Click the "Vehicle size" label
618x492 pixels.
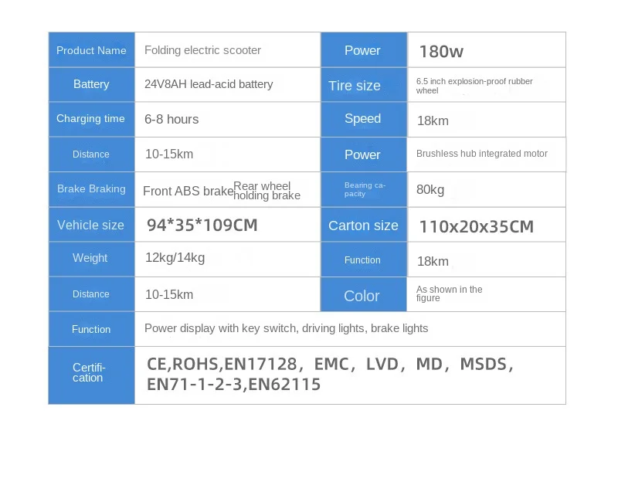[90, 225]
